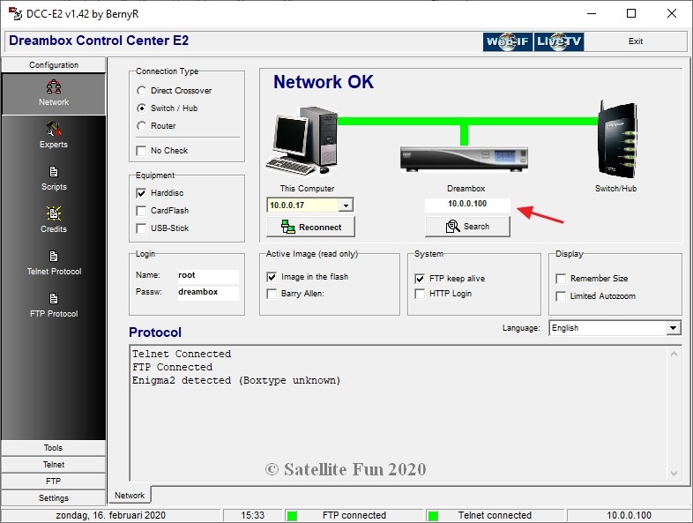Click the Dreambox receiver image

(x=464, y=159)
